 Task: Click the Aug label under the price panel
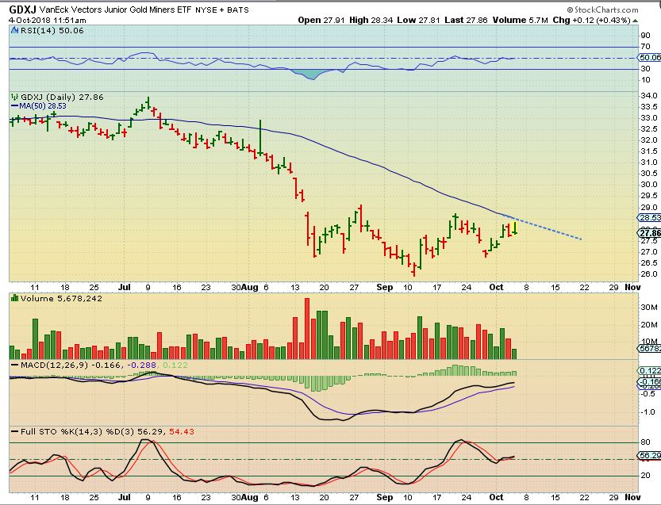pos(251,287)
